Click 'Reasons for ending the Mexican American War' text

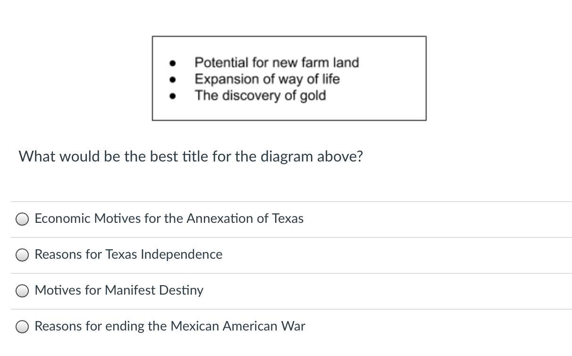tap(170, 326)
